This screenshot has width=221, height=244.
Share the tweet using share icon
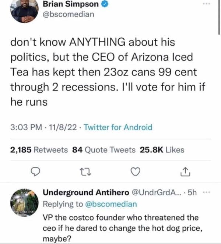(186, 171)
